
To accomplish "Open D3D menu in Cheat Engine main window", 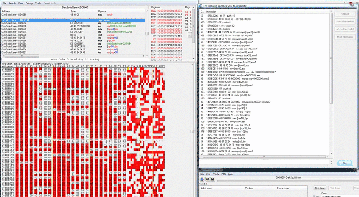I will (x=223, y=174).
